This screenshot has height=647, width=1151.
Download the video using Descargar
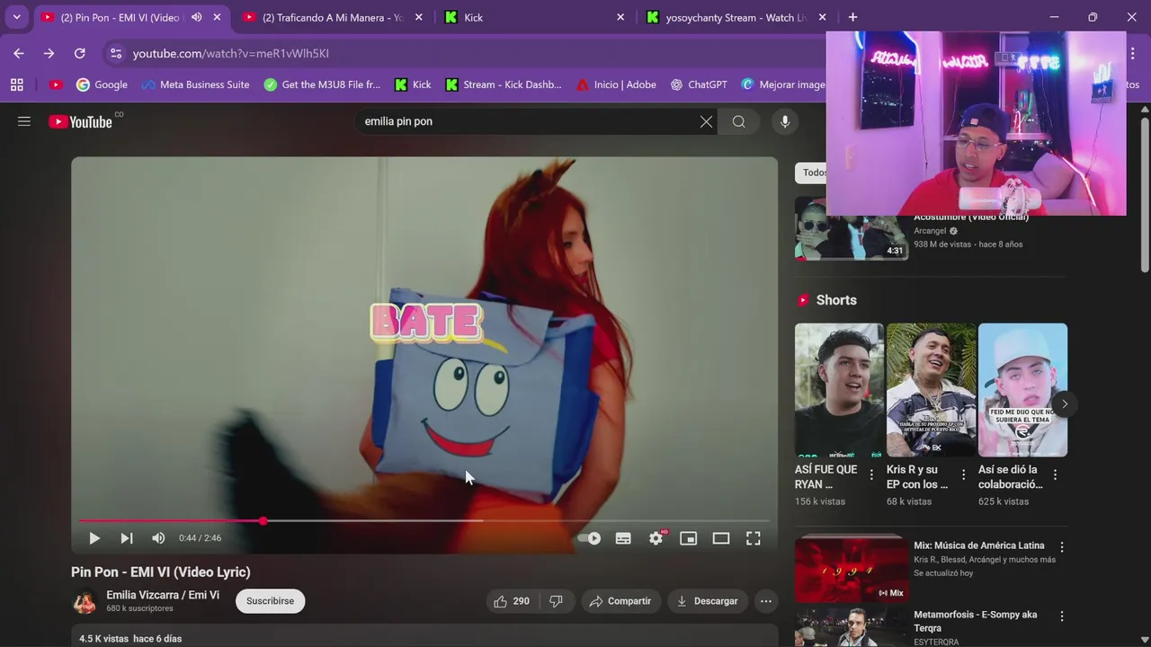tap(708, 601)
